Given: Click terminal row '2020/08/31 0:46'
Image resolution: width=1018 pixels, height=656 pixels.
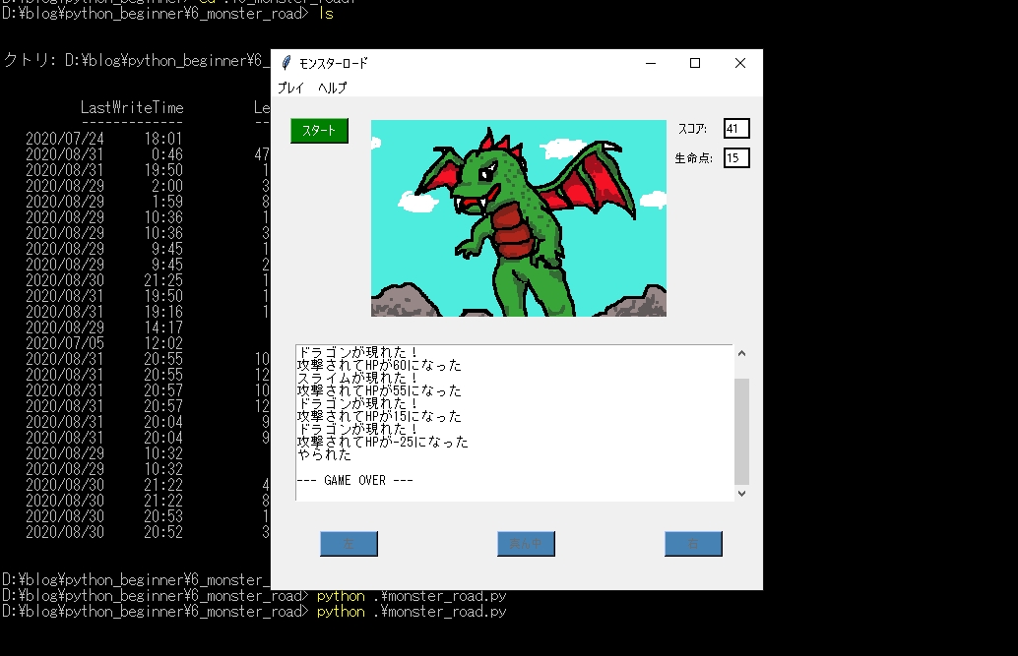Looking at the screenshot, I should pos(104,154).
